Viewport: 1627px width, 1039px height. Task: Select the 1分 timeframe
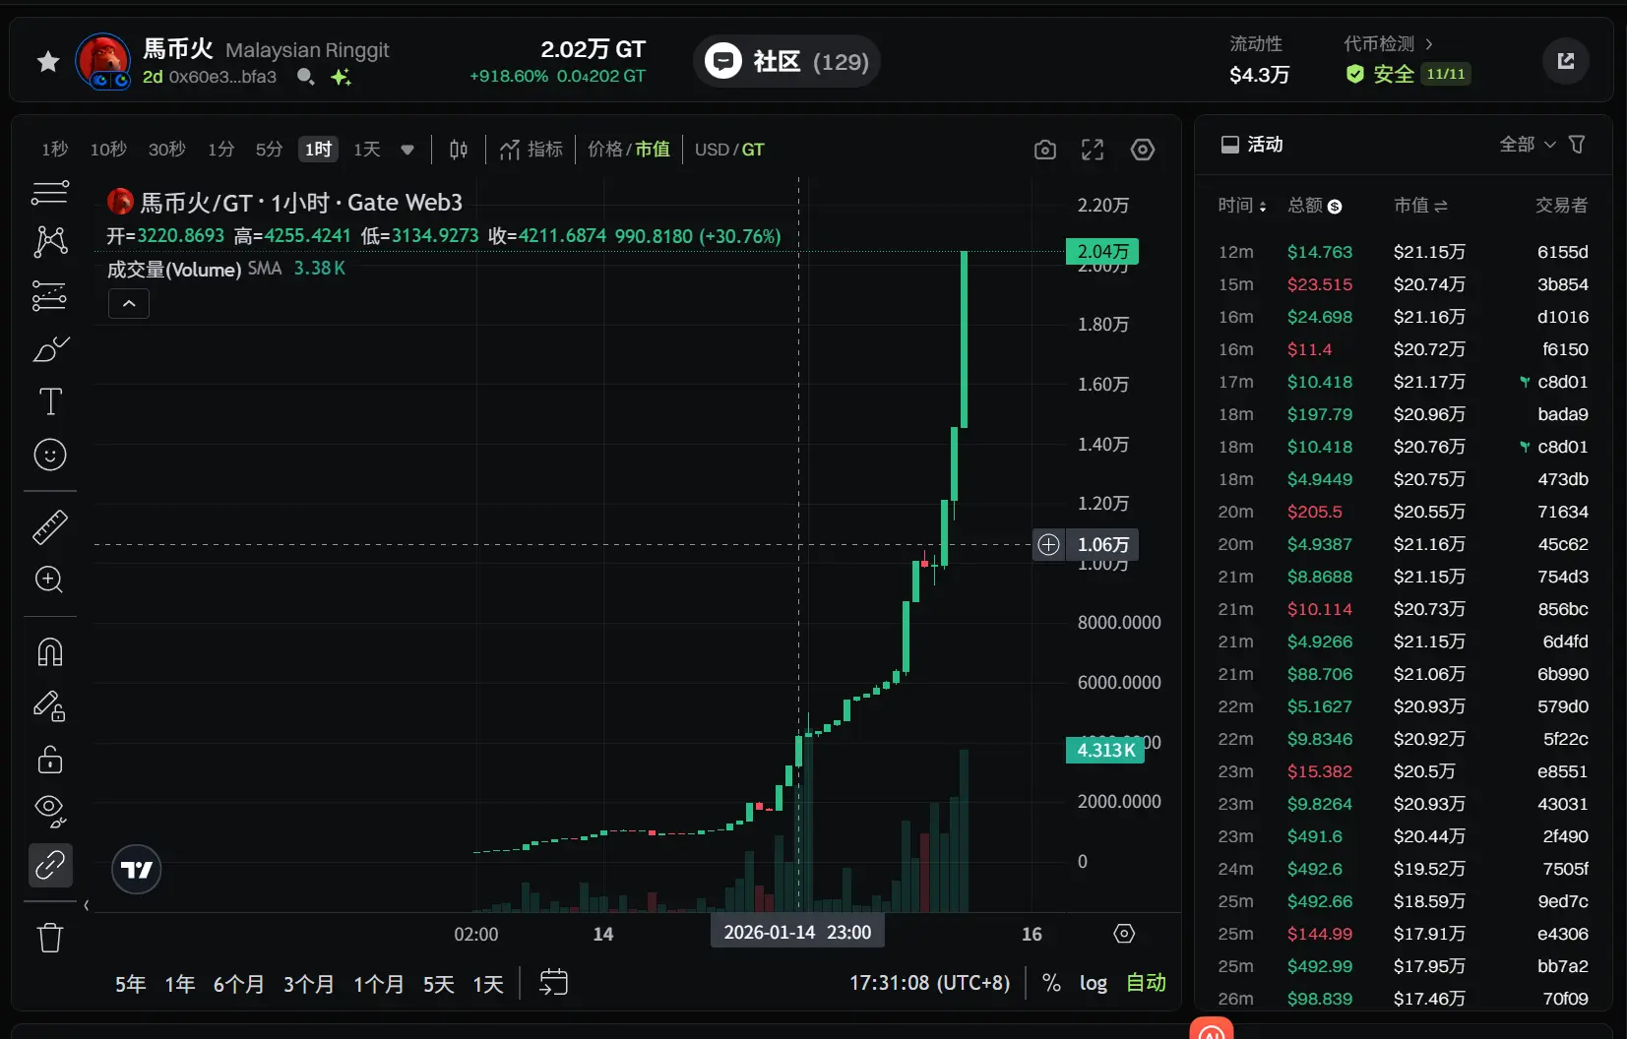pyautogui.click(x=221, y=150)
